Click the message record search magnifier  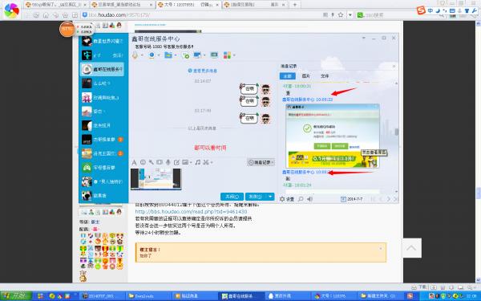pos(301,199)
